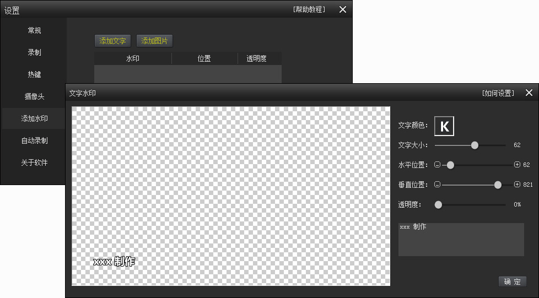This screenshot has width=539, height=298.
Task: Close the 文字水印 dialog
Action: (x=529, y=93)
